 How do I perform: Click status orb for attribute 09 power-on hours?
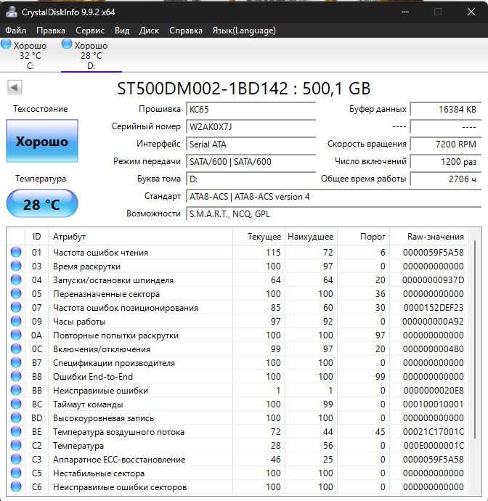pyautogui.click(x=16, y=321)
